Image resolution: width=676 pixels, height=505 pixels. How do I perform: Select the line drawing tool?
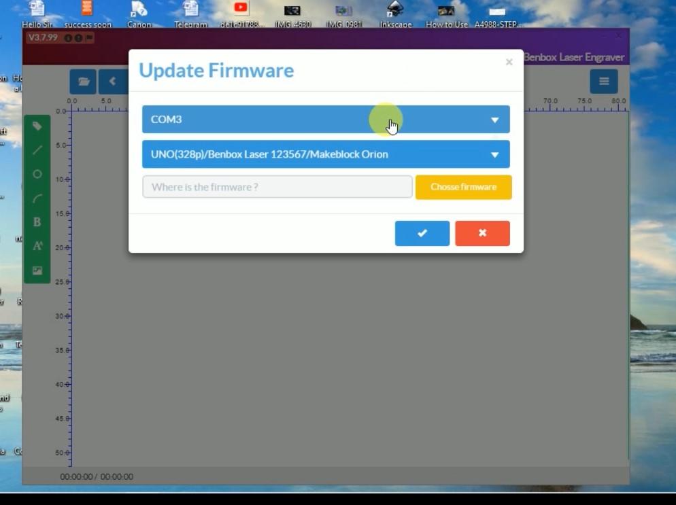(37, 150)
